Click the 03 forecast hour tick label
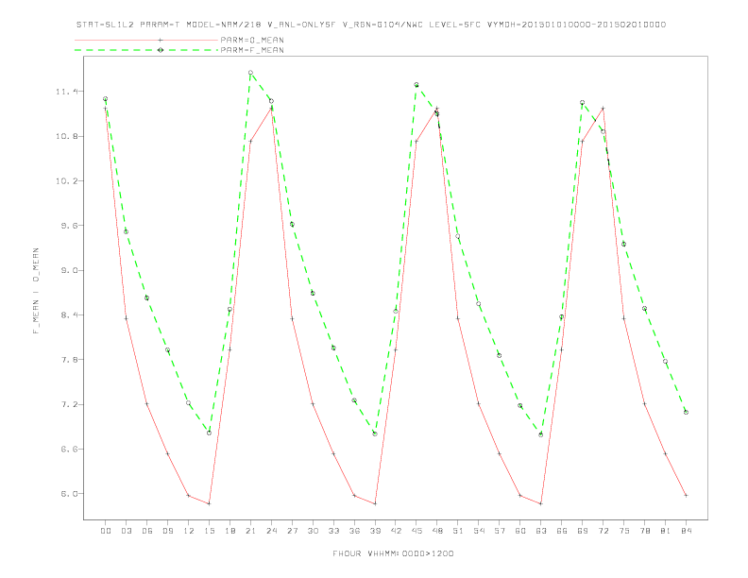The height and width of the screenshot is (578, 748). pos(126,531)
